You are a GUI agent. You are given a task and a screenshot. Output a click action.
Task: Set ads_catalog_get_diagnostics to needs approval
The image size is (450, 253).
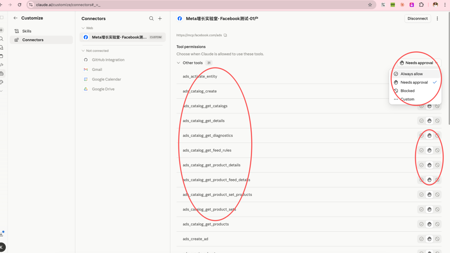pos(429,135)
